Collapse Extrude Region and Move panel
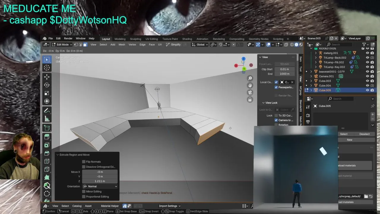Viewport: 380px width, 214px height. coord(58,155)
